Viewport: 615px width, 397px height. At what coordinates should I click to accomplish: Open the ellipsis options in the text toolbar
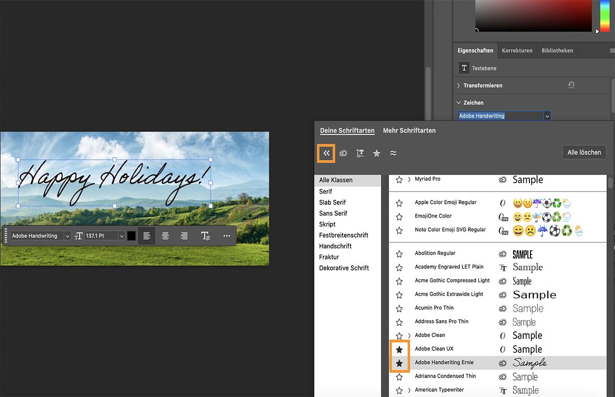pyautogui.click(x=226, y=236)
